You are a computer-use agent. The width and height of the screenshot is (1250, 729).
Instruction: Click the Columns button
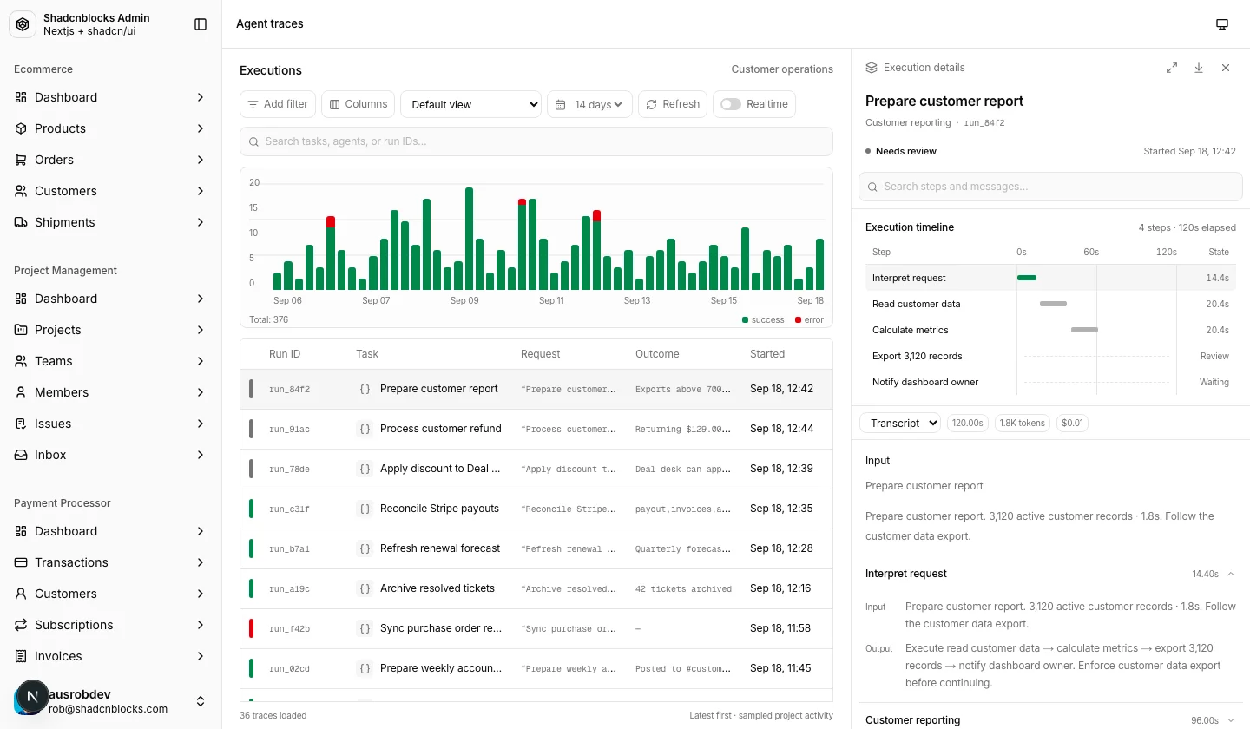click(x=358, y=104)
